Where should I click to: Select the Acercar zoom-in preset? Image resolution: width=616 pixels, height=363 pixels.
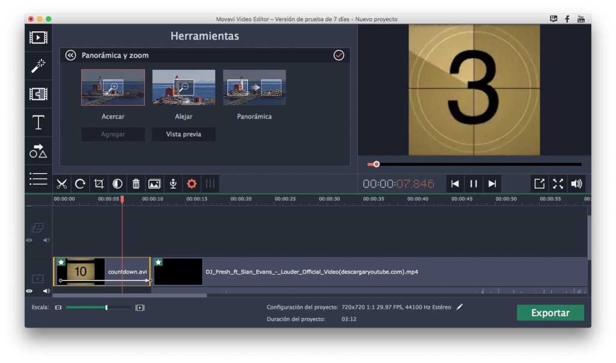point(112,87)
